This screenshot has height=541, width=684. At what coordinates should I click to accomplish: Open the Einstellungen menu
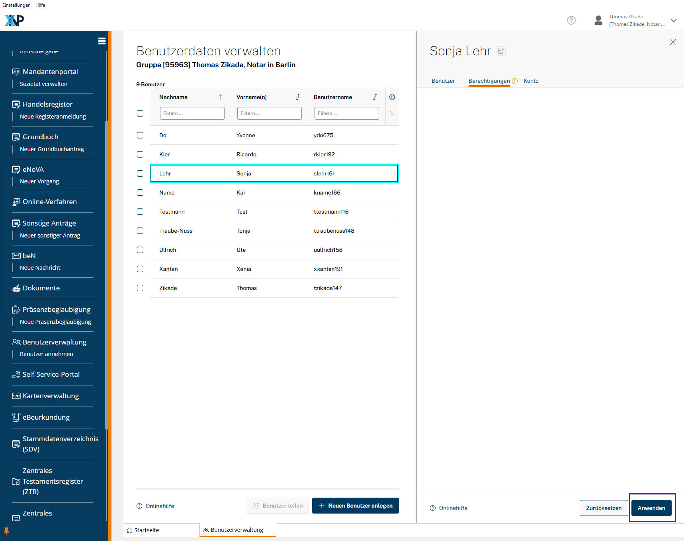(16, 5)
